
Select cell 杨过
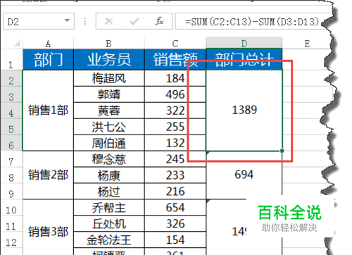click(x=109, y=192)
